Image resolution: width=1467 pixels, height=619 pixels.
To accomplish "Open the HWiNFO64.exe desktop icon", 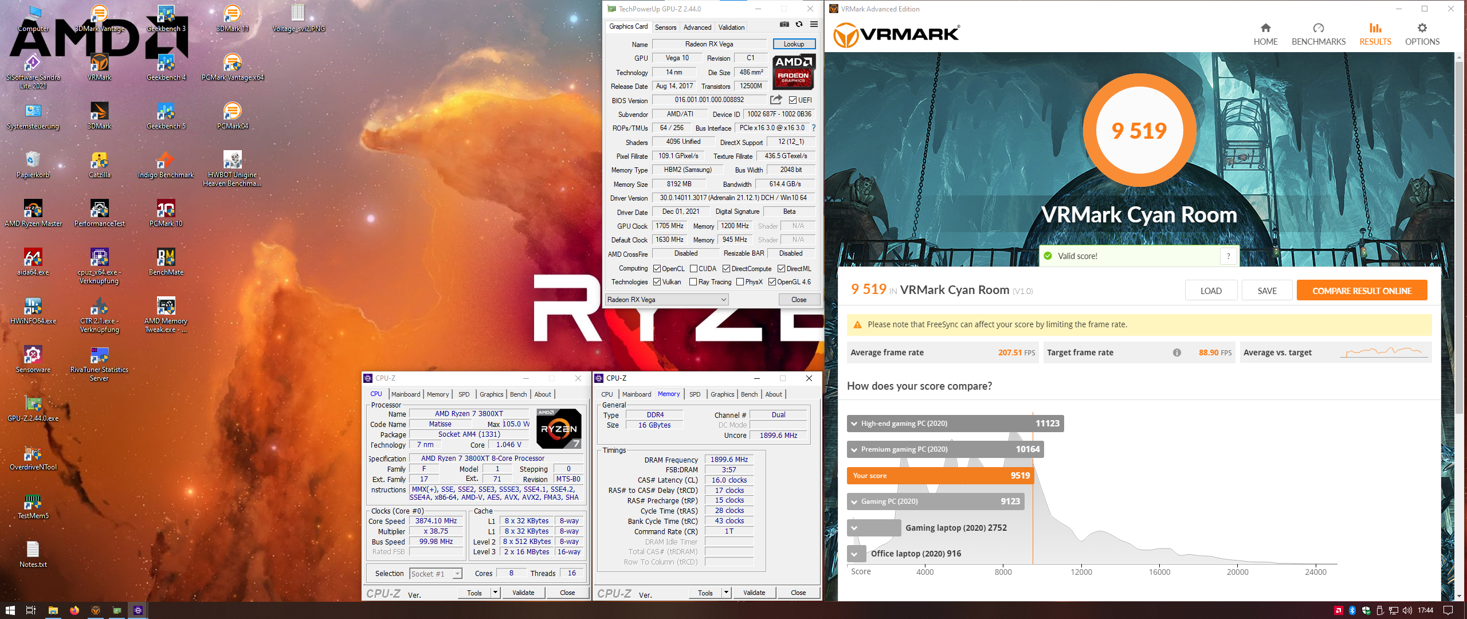I will click(x=33, y=311).
